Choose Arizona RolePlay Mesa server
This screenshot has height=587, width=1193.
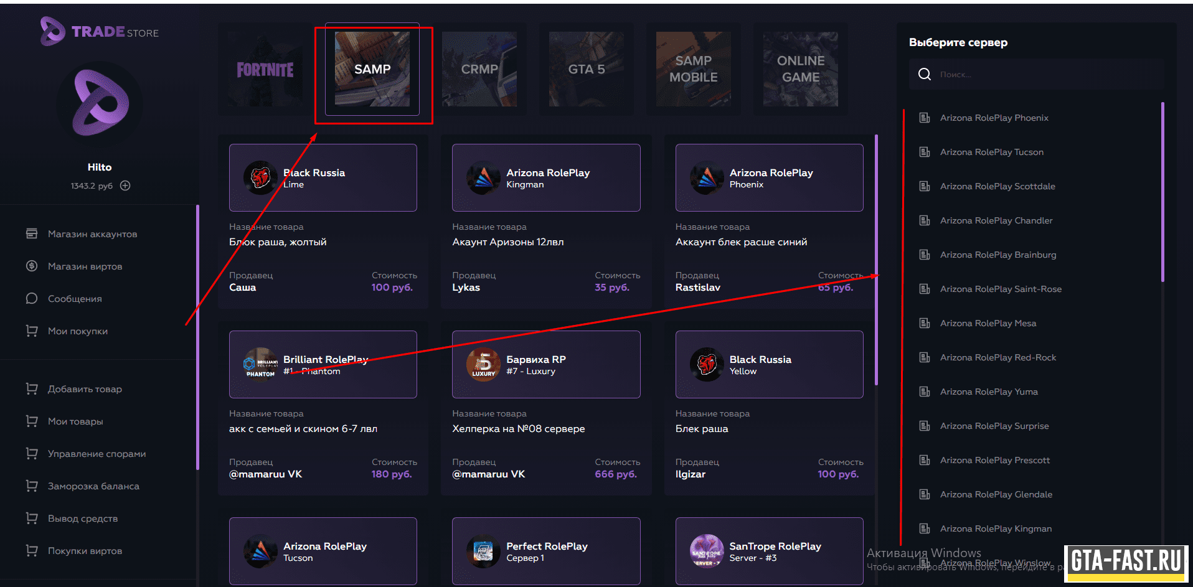click(x=988, y=323)
